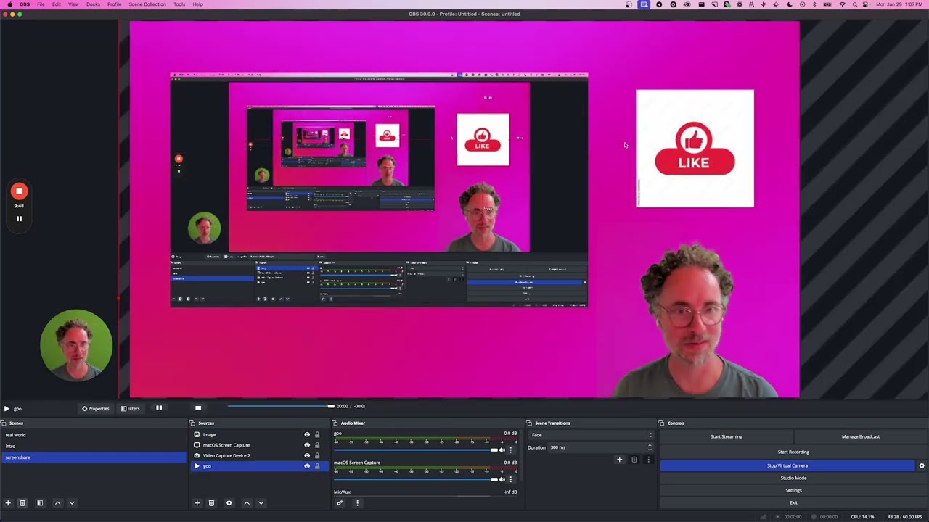Screen dimensions: 929x522
Task: Lock the Image source
Action: tap(317, 435)
